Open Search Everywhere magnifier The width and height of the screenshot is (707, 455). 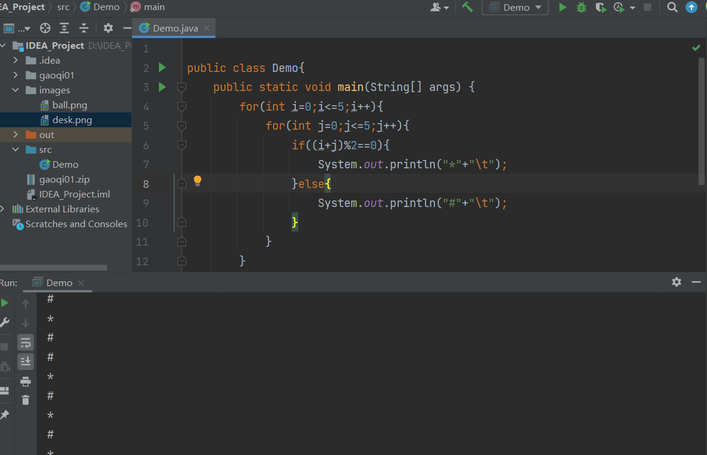672,7
